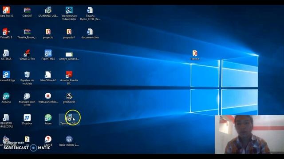The height and width of the screenshot is (159, 284).
Task: Launch Dropbox from the desktop
Action: coord(27,118)
